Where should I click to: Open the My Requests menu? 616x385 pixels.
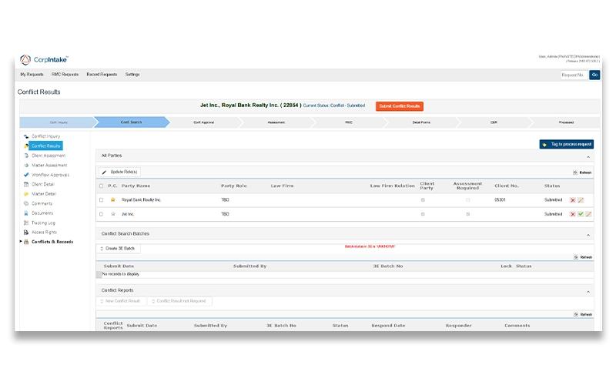point(32,74)
